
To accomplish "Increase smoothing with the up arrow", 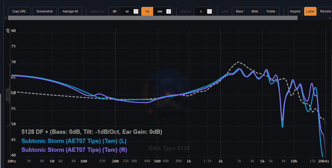I will click(x=209, y=10).
